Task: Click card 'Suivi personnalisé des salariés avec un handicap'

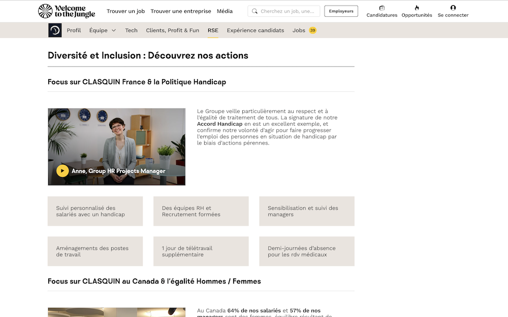Action: pos(96,211)
